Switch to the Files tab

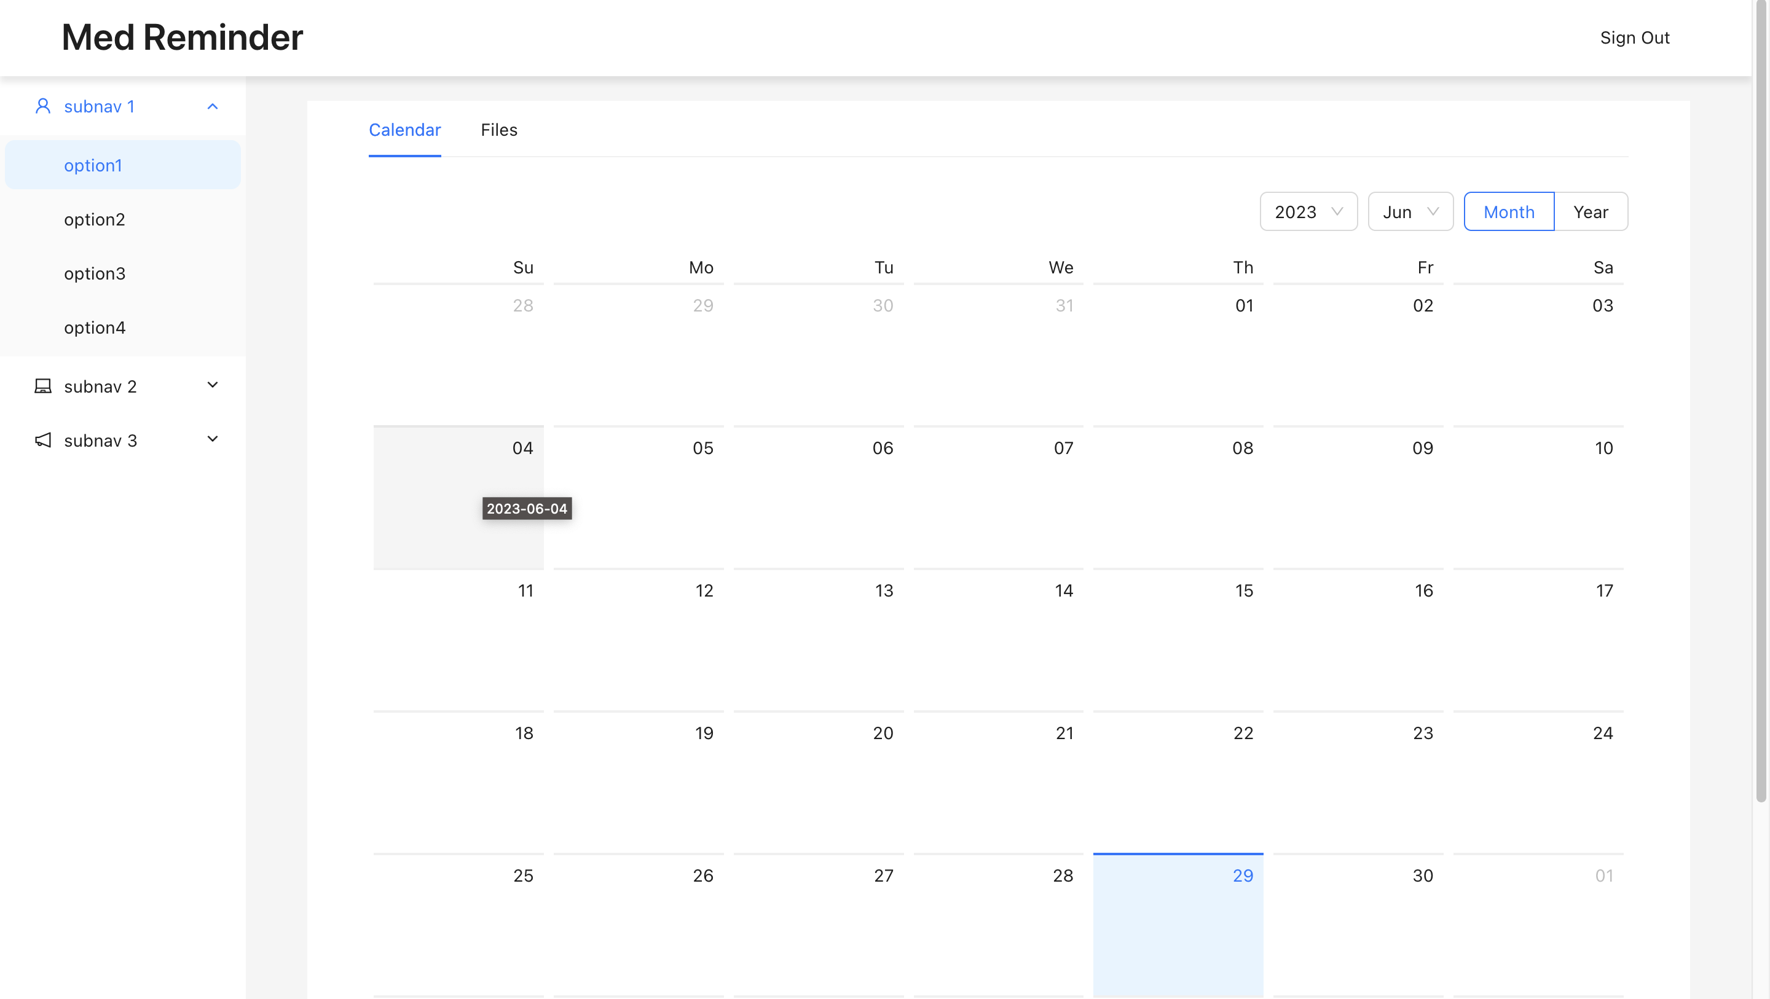[x=499, y=130]
